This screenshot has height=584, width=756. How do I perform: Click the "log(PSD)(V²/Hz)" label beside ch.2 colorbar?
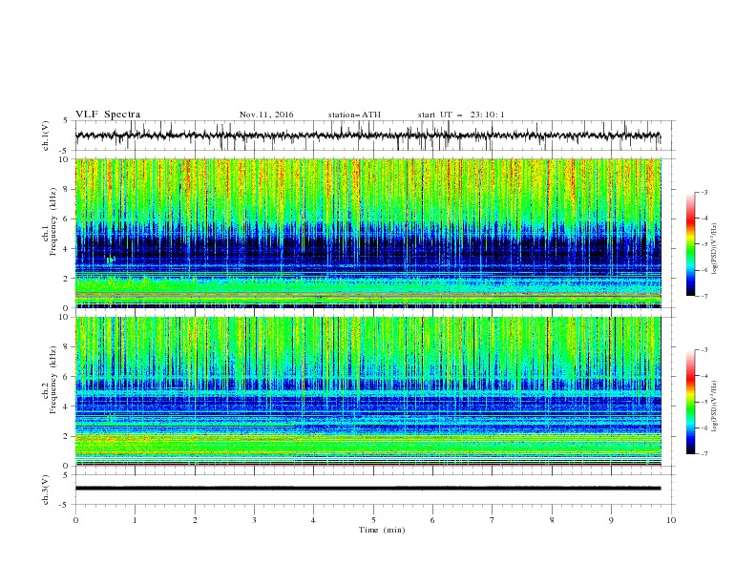714,407
